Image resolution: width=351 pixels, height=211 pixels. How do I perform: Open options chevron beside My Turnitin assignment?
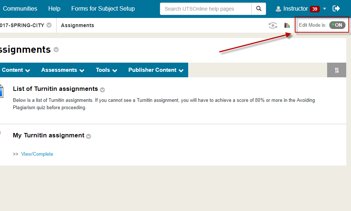(89, 136)
